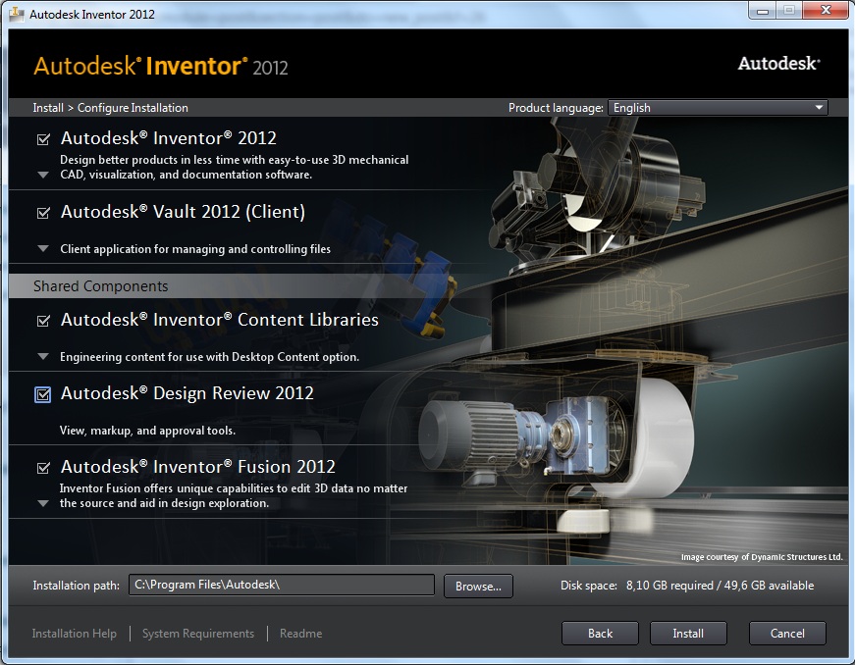Toggle Autodesk Inventor Content Libraries checkbox
Image resolution: width=855 pixels, height=665 pixels.
coord(43,321)
